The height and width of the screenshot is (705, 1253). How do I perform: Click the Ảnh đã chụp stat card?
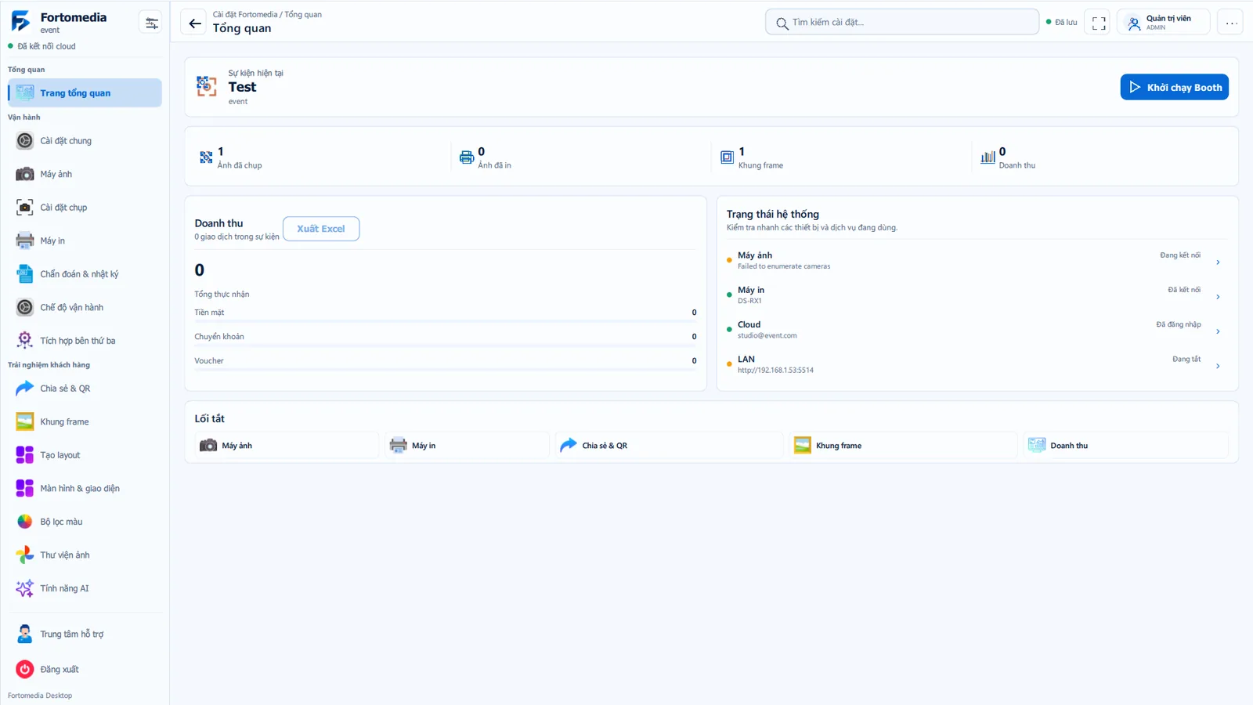[321, 157]
